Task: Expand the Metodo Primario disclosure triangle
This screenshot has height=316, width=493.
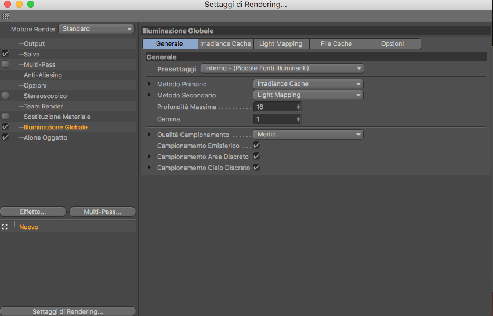Action: pyautogui.click(x=149, y=84)
